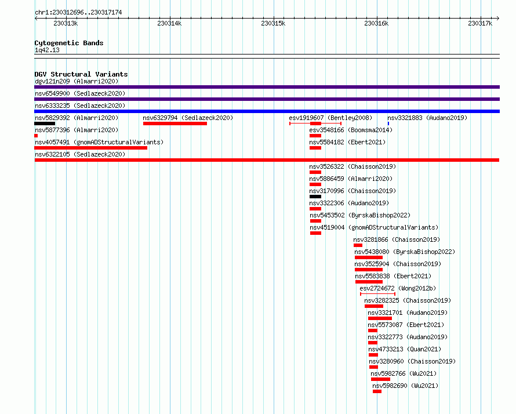Viewport: 516px width, 414px height.
Task: Click the nsv5829392 (Almarri2020) label
Action: [77, 118]
